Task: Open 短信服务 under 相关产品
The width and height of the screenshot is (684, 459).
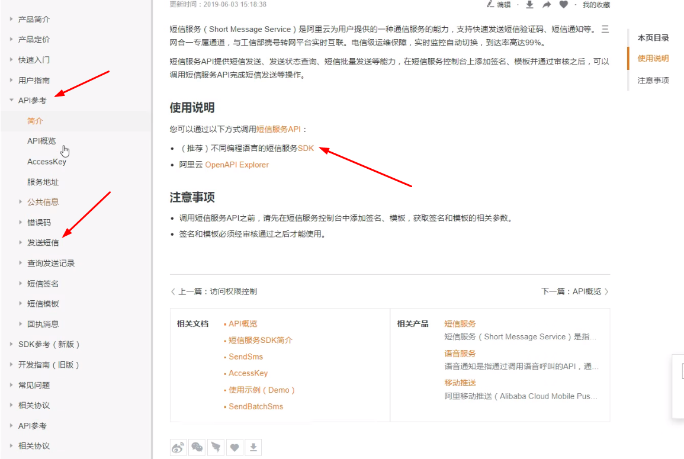Action: pyautogui.click(x=460, y=324)
